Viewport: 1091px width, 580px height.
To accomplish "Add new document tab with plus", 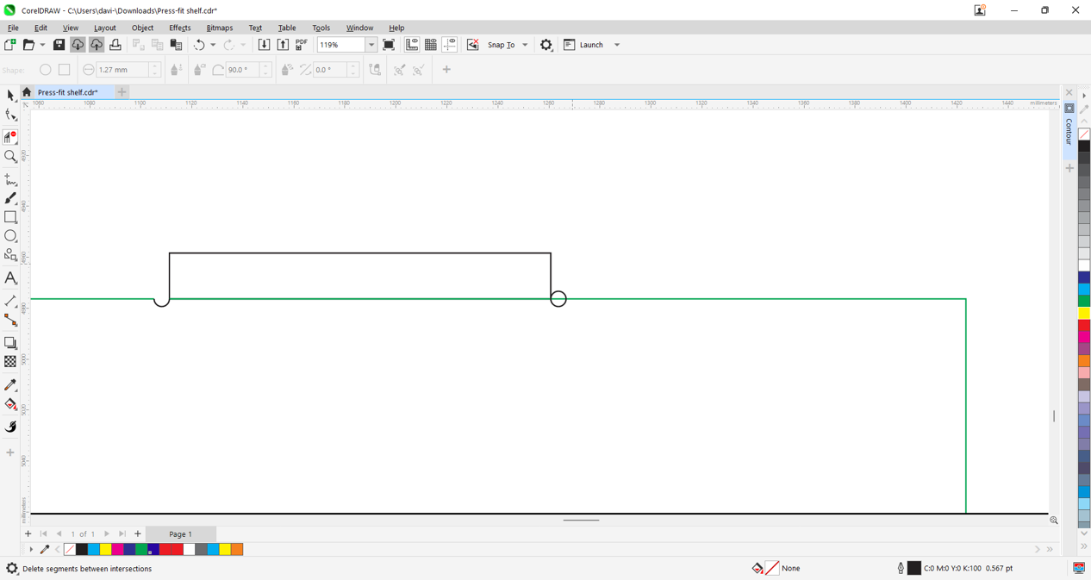I will [x=122, y=92].
